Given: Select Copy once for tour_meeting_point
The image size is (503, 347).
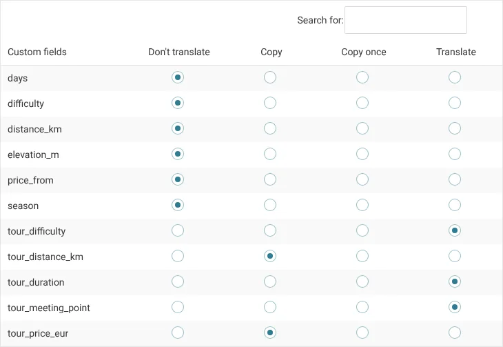Looking at the screenshot, I should (x=362, y=307).
